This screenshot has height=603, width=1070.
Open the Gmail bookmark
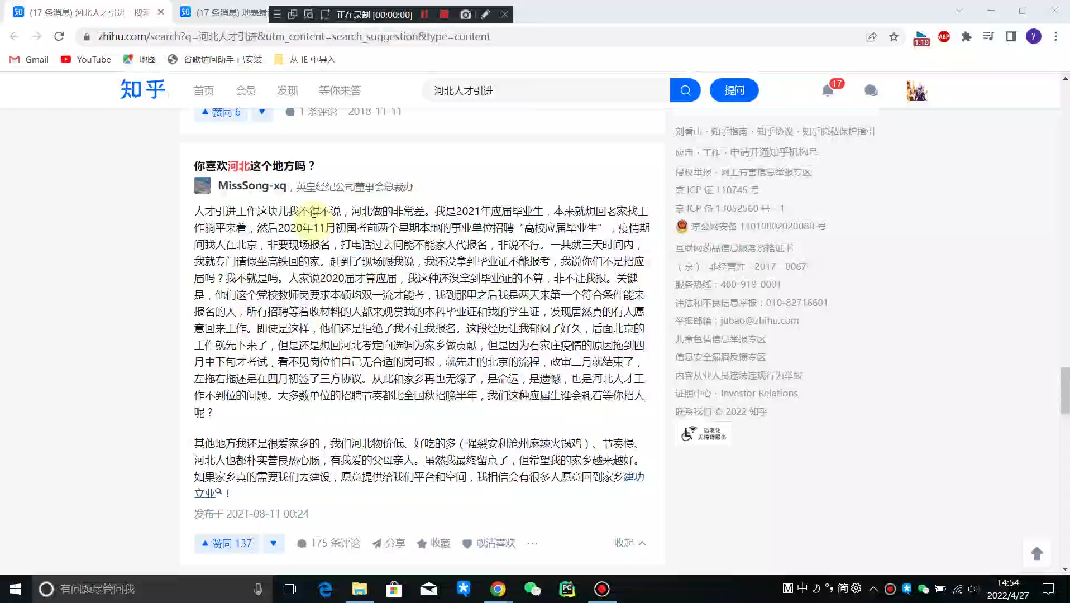click(29, 59)
